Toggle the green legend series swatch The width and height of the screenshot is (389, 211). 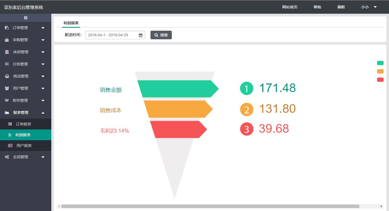click(x=380, y=63)
